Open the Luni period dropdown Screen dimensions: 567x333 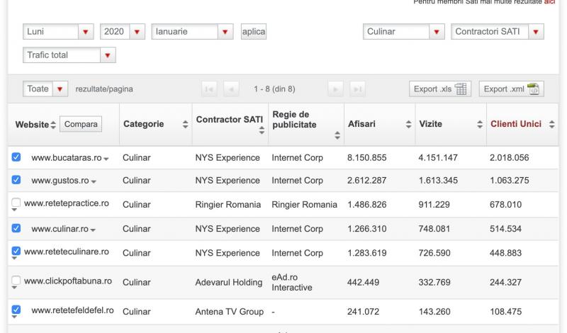click(58, 31)
